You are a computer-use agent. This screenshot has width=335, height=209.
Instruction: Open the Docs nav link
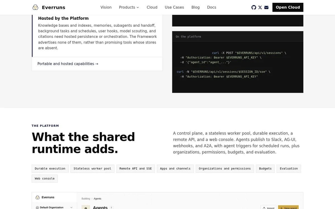[212, 7]
